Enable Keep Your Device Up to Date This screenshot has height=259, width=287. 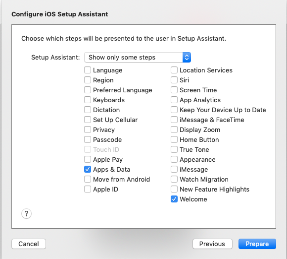pos(174,110)
